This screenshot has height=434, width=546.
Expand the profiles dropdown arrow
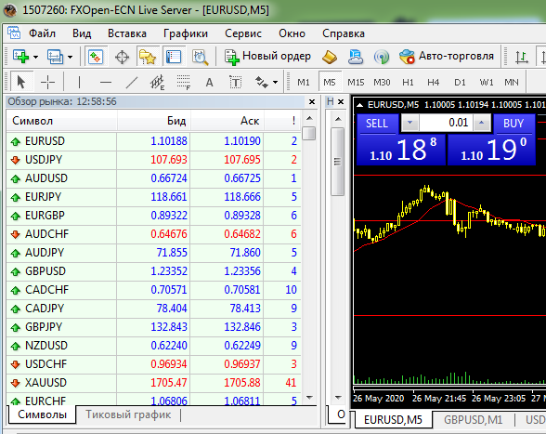70,57
